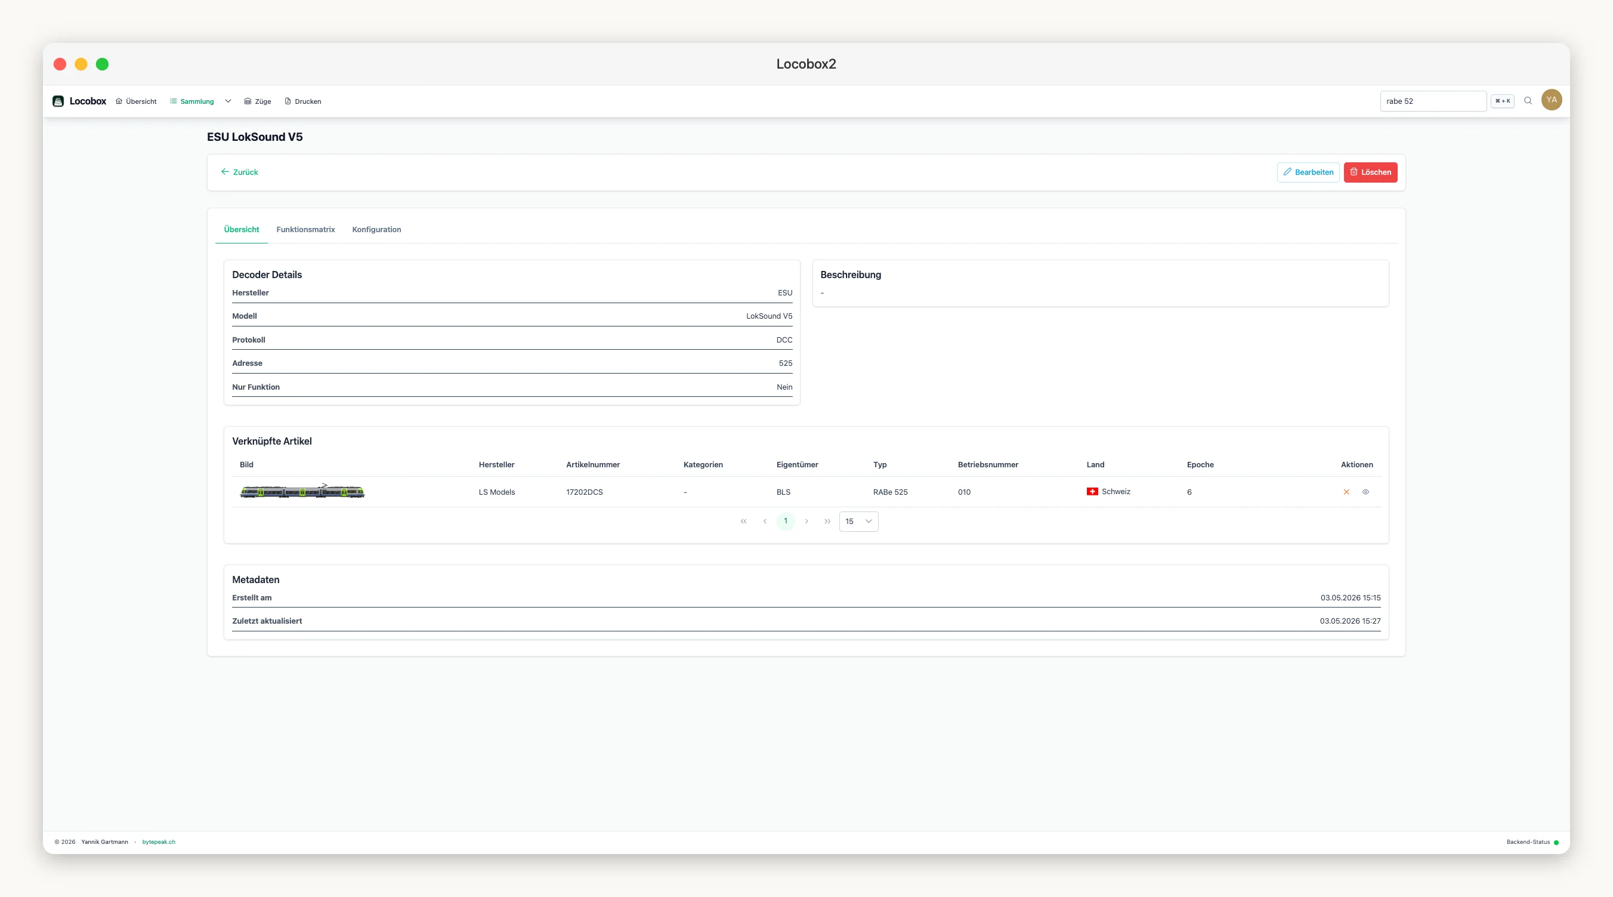Click the Betriebsnummer value '010'
This screenshot has width=1613, height=897.
coord(963,492)
